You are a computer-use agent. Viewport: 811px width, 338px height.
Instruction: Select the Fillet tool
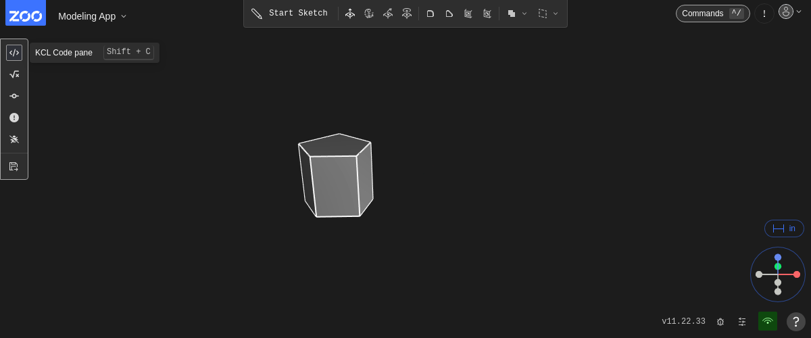[x=431, y=14]
